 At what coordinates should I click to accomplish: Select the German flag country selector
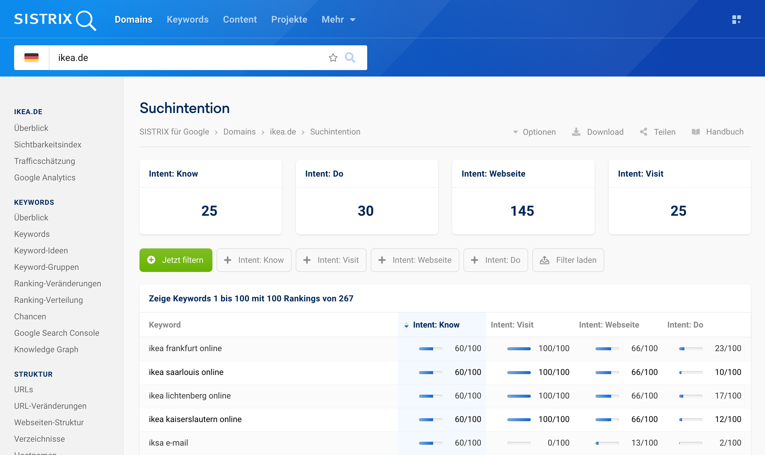click(31, 58)
